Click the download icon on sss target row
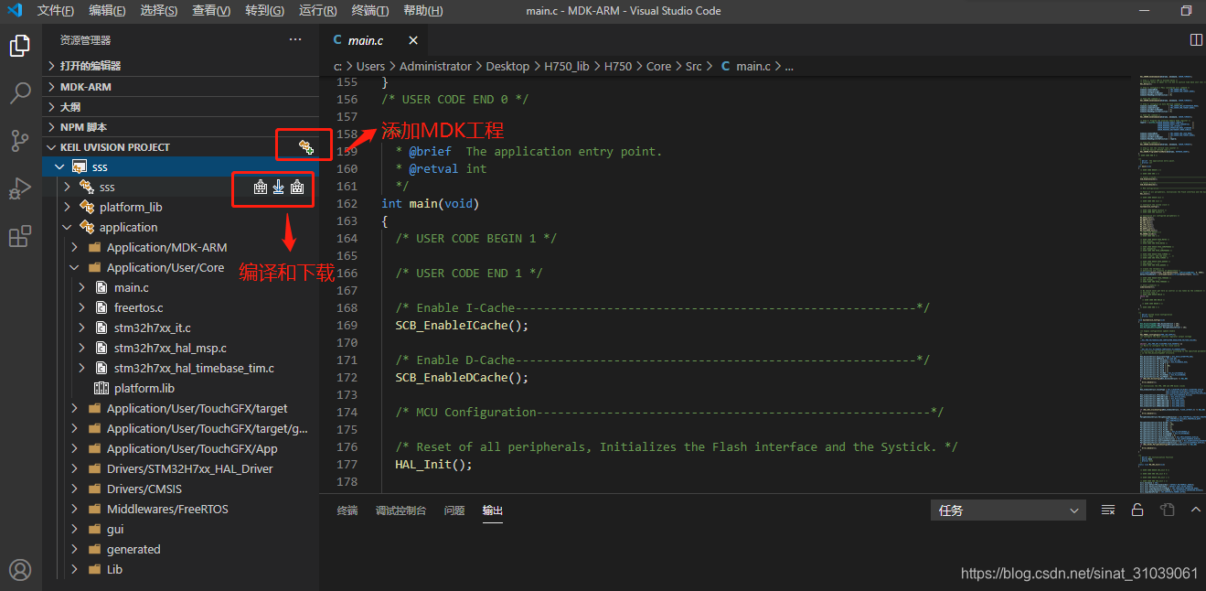The width and height of the screenshot is (1206, 591). point(279,188)
